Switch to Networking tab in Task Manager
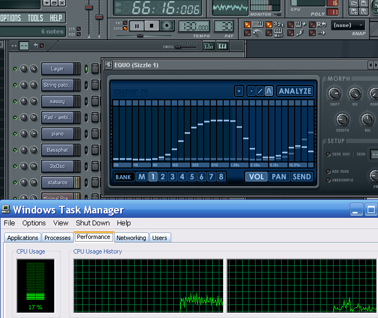This screenshot has width=378, height=318. point(131,238)
